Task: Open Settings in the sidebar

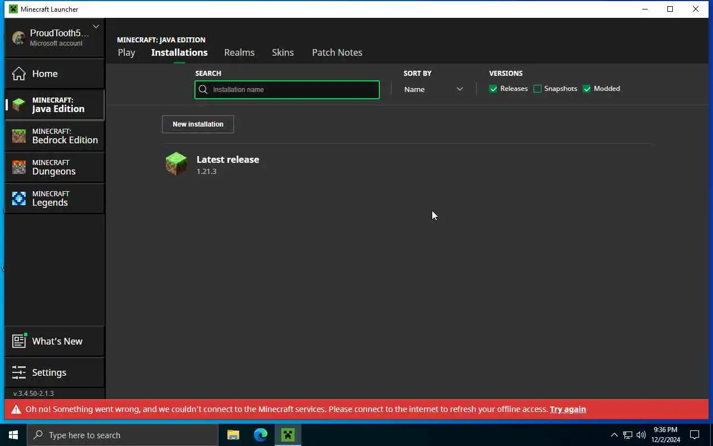Action: coord(54,372)
